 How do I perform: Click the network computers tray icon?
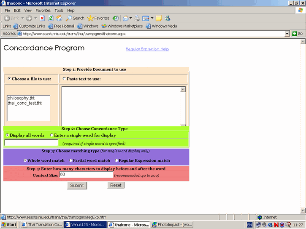pyautogui.click(x=258, y=225)
